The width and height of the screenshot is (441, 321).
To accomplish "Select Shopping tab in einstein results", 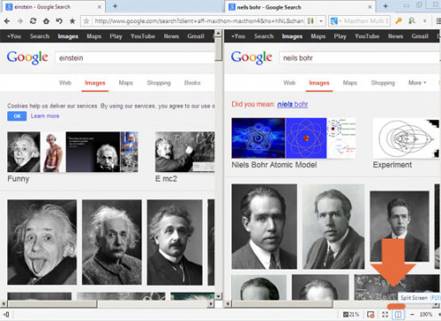I will [159, 82].
